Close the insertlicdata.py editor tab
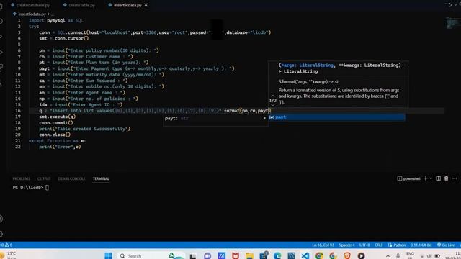 tap(146, 5)
